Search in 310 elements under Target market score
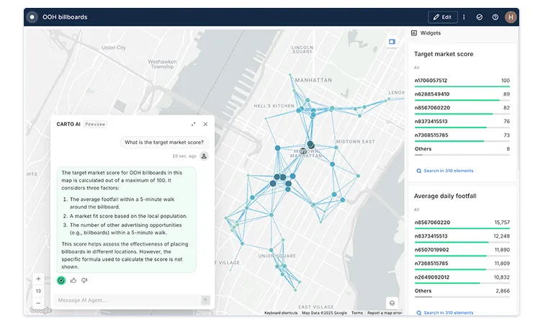The image size is (543, 324). pyautogui.click(x=448, y=171)
